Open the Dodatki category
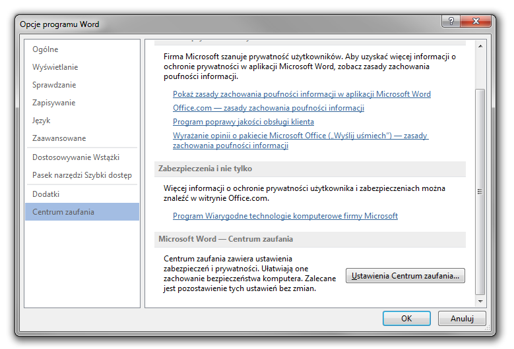The image size is (514, 349). (x=82, y=194)
